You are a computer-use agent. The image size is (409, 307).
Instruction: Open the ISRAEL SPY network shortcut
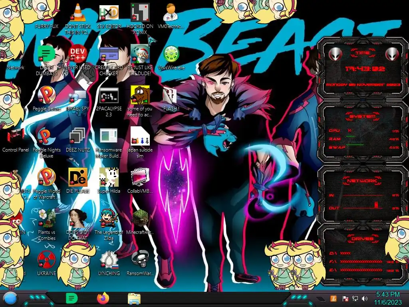click(x=78, y=96)
